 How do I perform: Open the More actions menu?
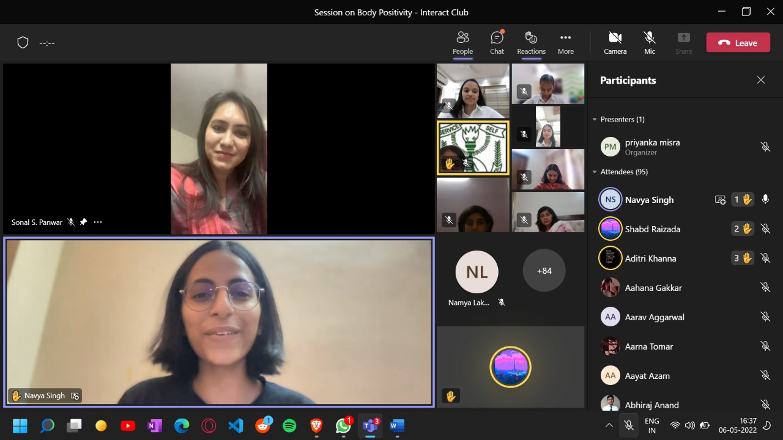pos(565,43)
